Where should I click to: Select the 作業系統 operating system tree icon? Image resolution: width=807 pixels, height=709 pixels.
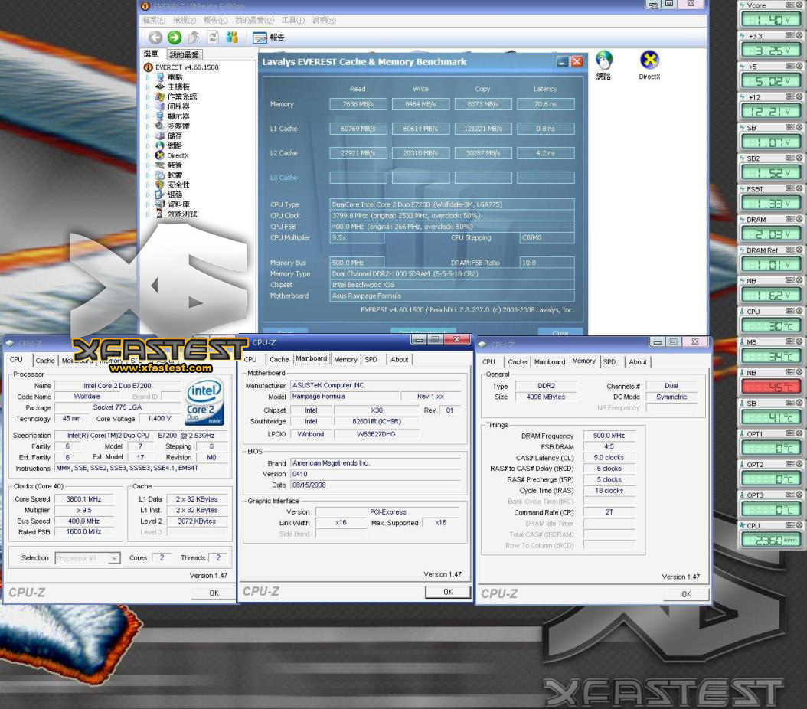coord(160,96)
